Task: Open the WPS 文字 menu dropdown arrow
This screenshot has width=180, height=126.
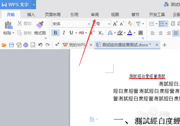Action: click(x=34, y=5)
